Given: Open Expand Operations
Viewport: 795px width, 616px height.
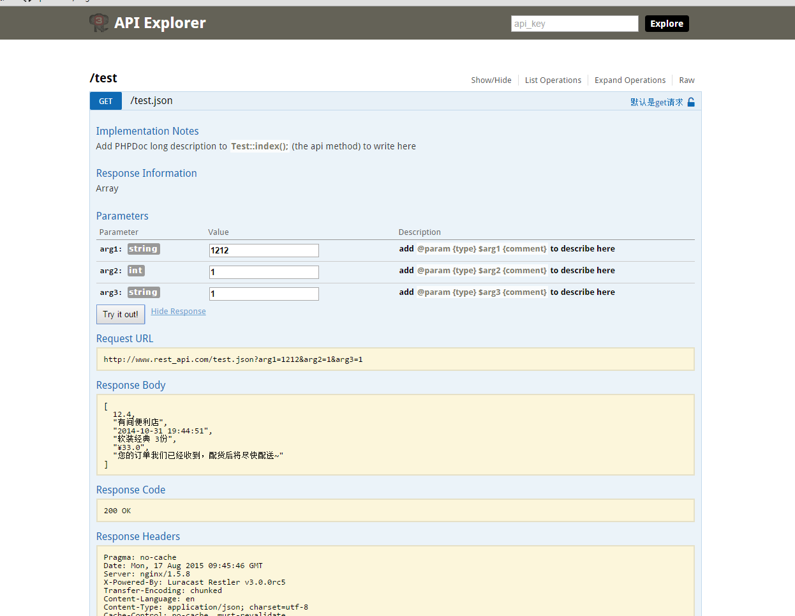Looking at the screenshot, I should (x=630, y=80).
